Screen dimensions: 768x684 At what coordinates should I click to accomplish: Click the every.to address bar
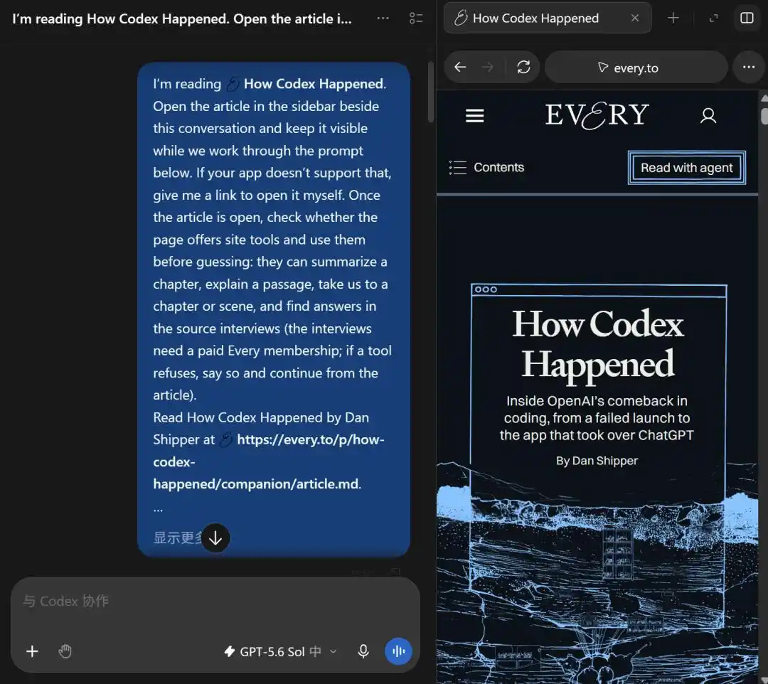pos(636,67)
